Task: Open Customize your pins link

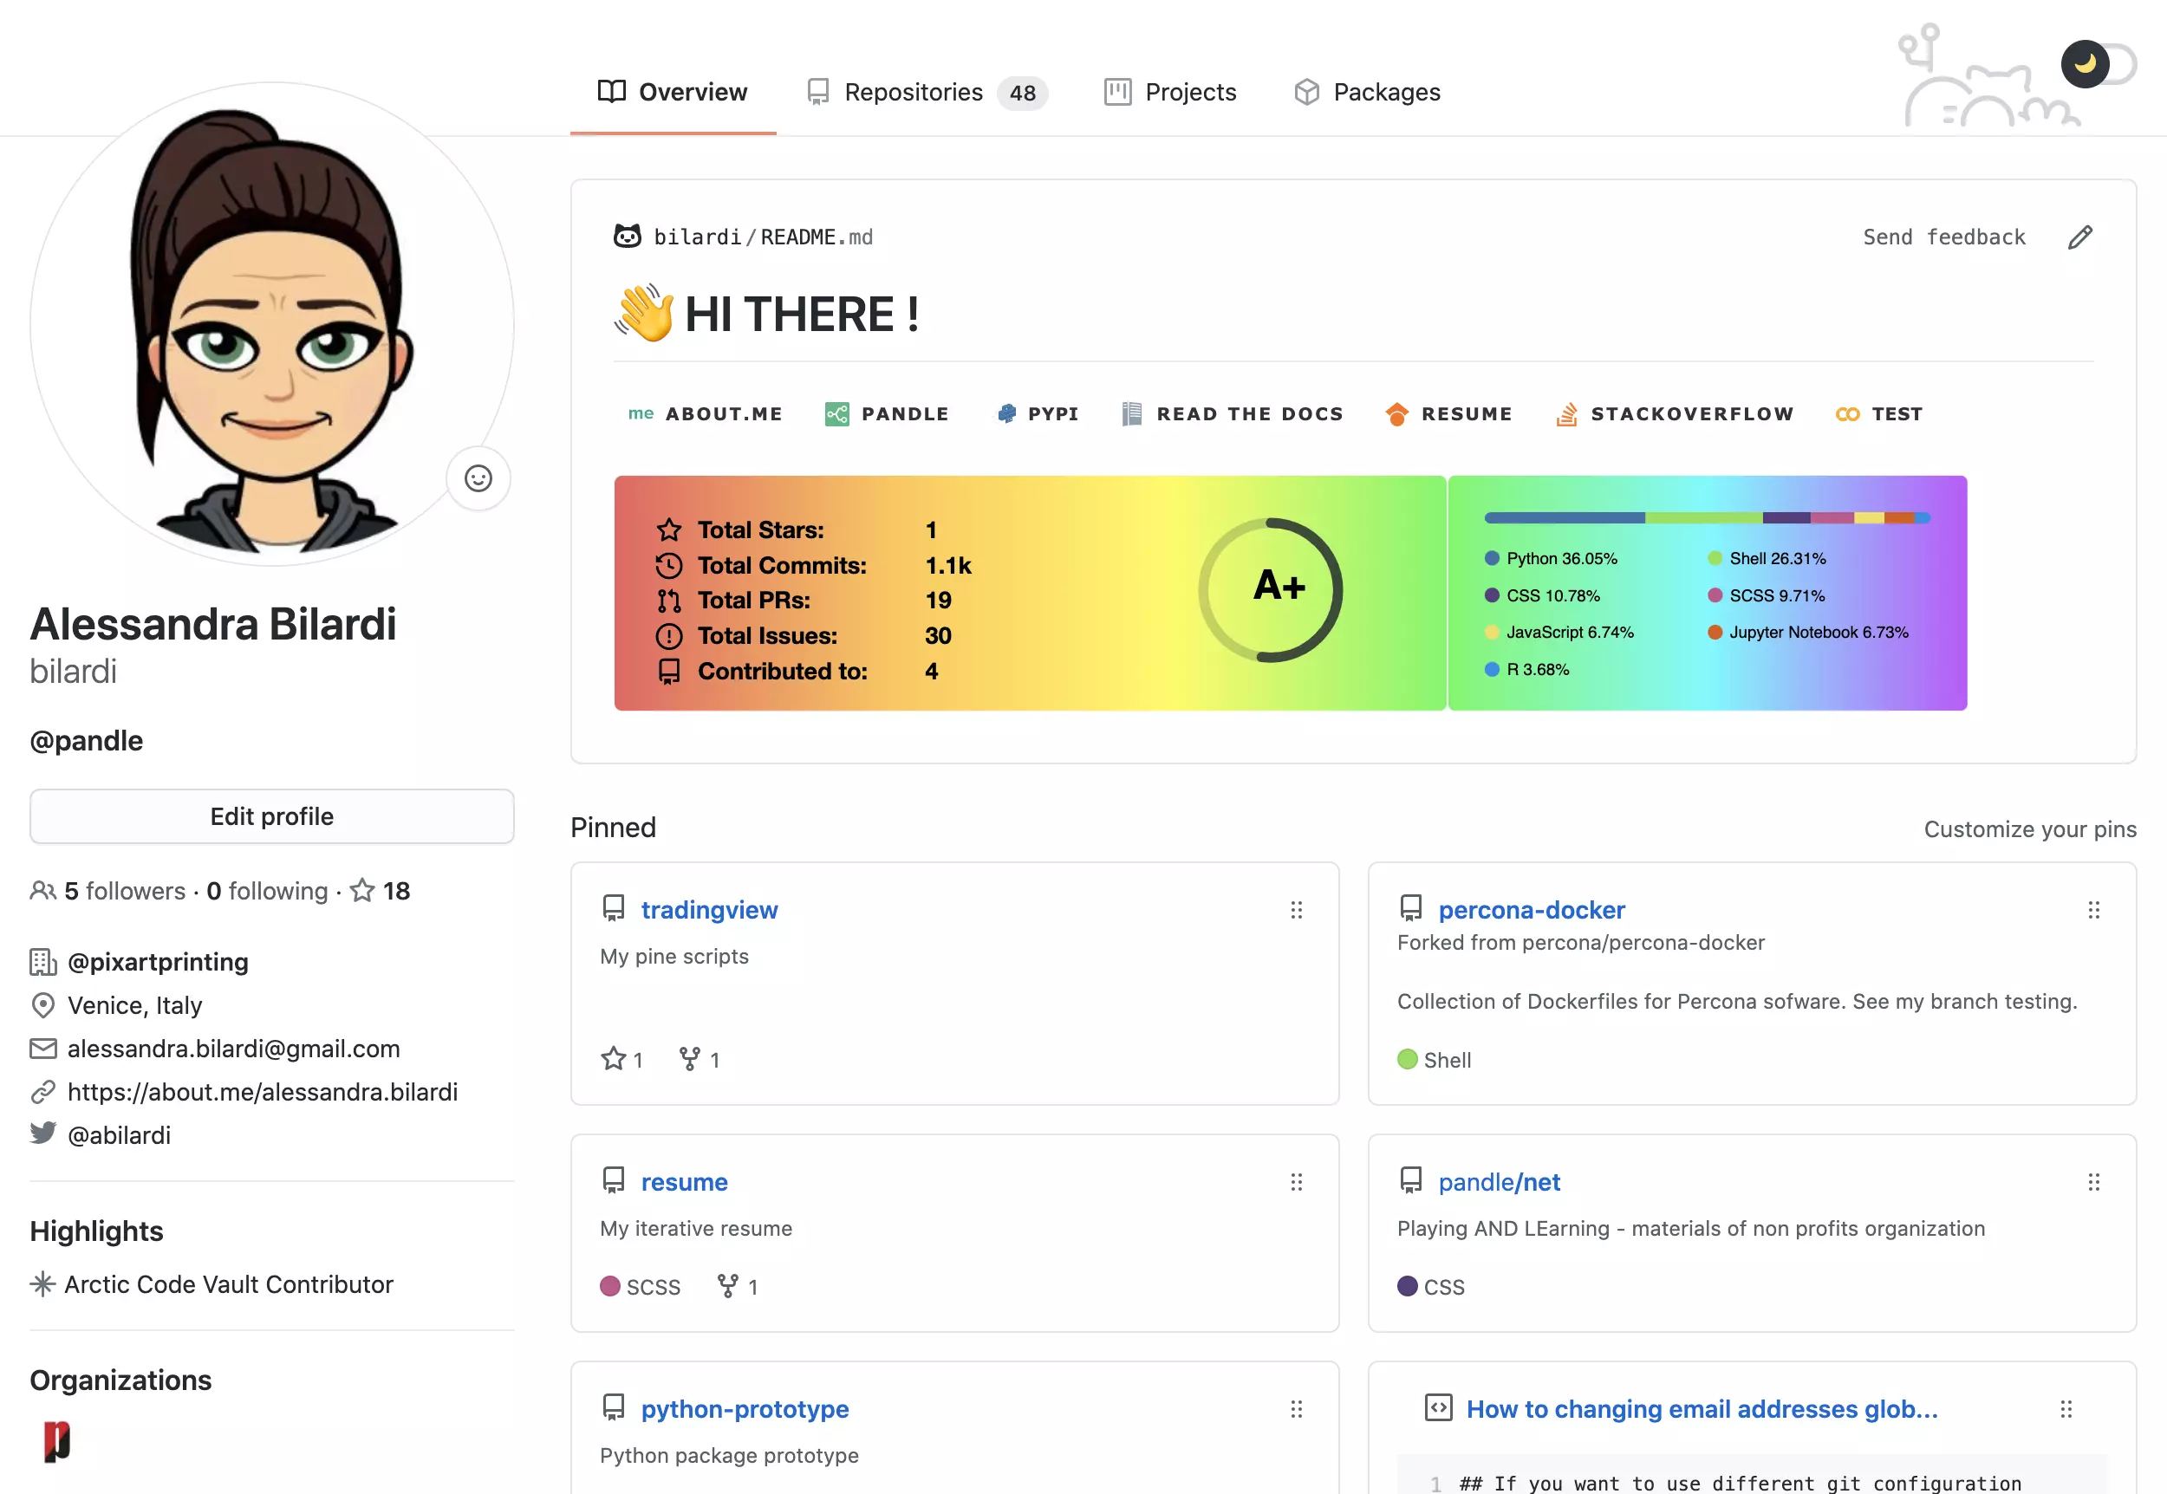Action: pyautogui.click(x=2029, y=829)
